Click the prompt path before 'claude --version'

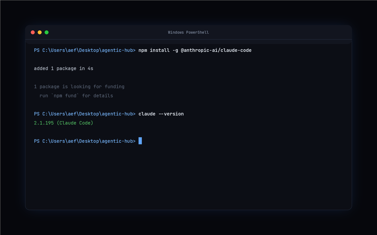pyautogui.click(x=85, y=114)
